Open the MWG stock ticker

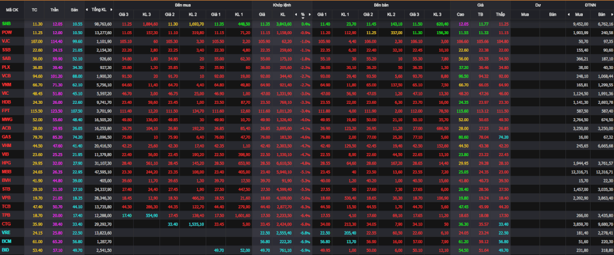(7, 119)
